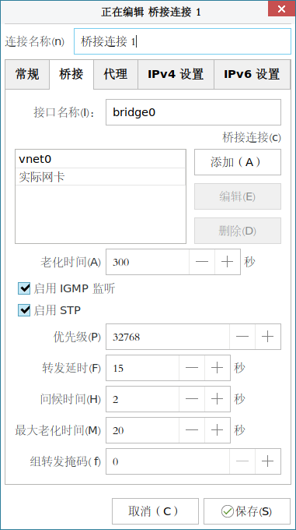Toggle the 启用 IGMP 监听 checkbox
This screenshot has height=530, width=296.
click(x=24, y=288)
